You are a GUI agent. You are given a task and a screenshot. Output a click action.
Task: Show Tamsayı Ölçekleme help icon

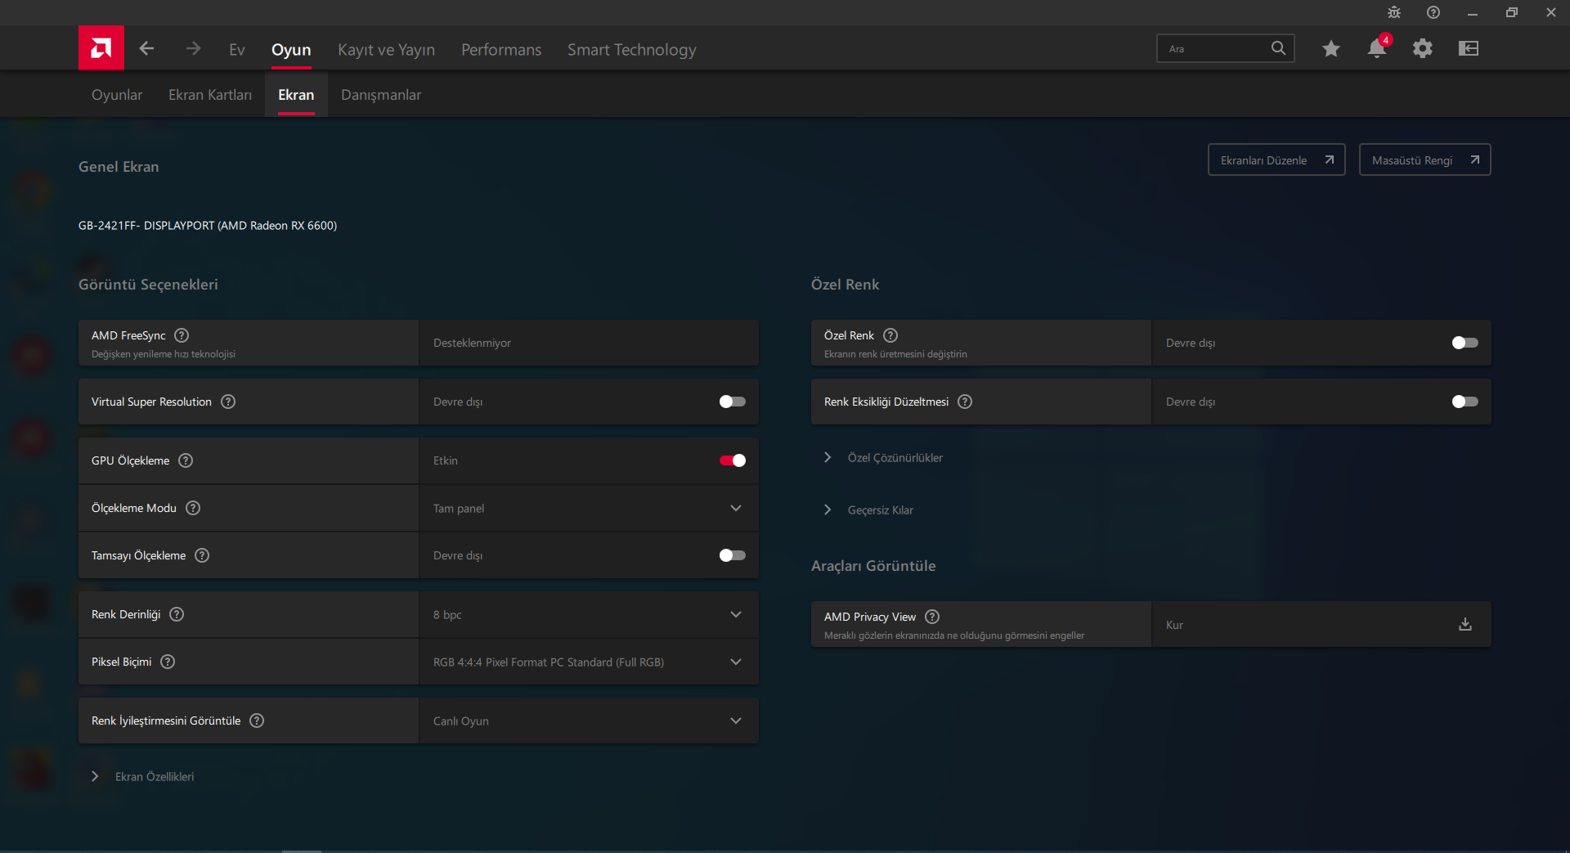[202, 555]
